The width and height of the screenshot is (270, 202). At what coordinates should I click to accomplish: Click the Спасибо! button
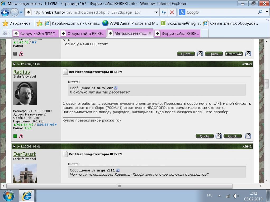(234, 54)
